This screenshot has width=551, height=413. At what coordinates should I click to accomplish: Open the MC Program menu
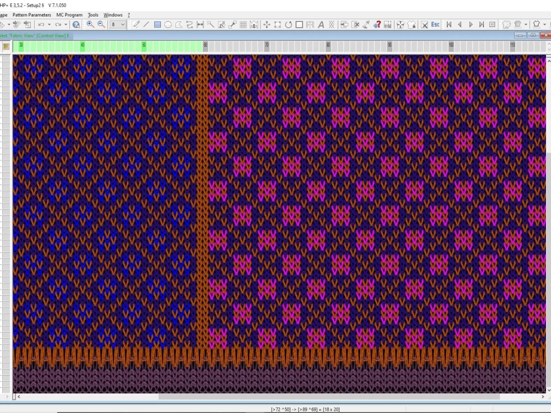[x=69, y=15]
